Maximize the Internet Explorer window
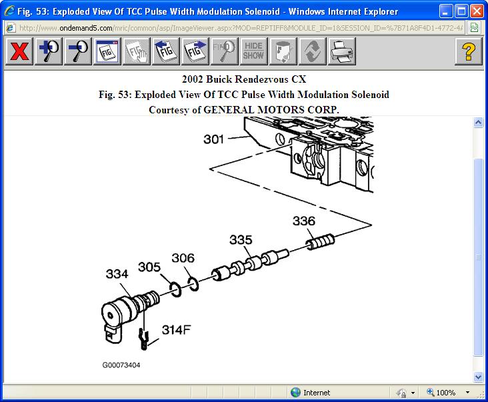488x402 pixels. coord(461,11)
